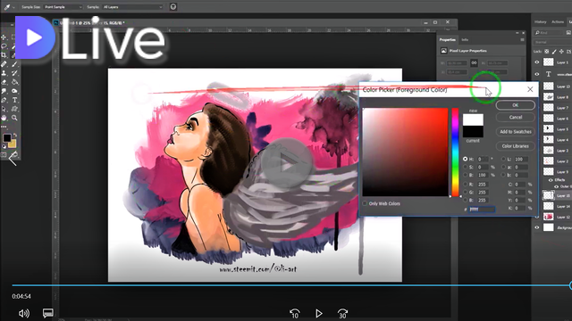The image size is (572, 321).
Task: Select the Eraser tool
Action: pos(4,82)
